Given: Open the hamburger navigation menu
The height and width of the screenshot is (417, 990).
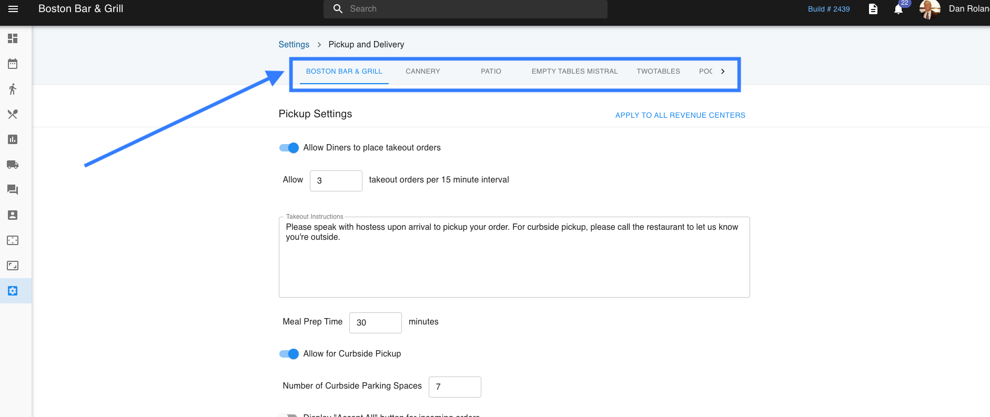Looking at the screenshot, I should coord(13,9).
